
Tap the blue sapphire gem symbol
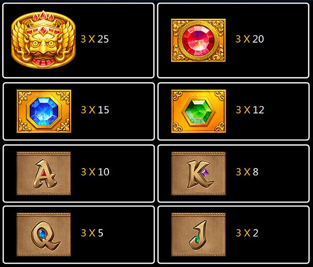pos(44,111)
